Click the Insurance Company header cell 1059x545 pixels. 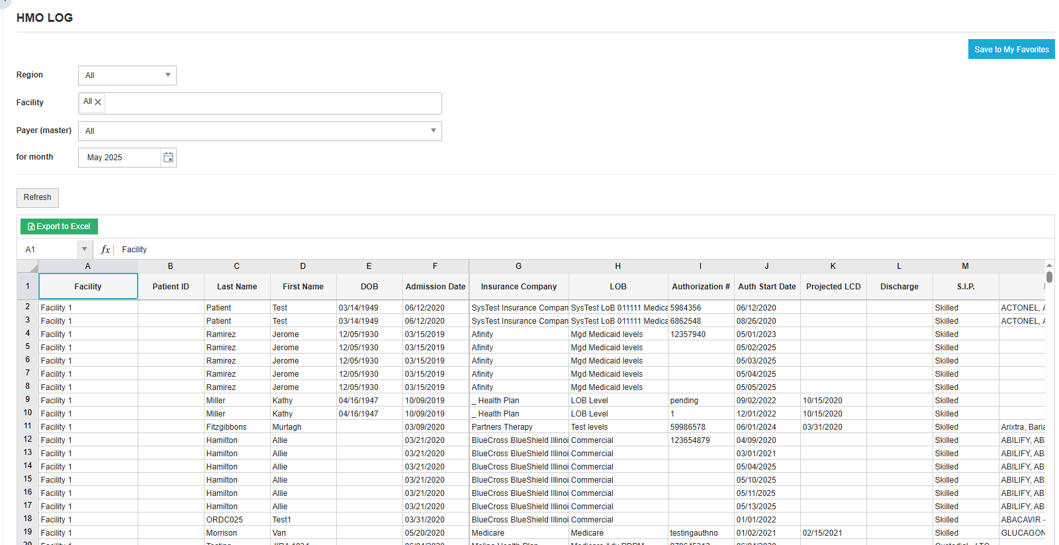(519, 287)
